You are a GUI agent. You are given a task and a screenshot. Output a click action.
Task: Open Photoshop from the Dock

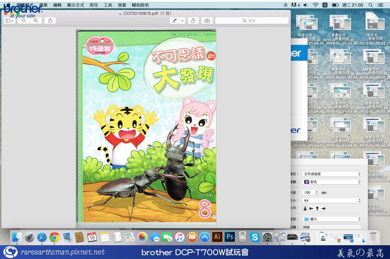tap(230, 236)
